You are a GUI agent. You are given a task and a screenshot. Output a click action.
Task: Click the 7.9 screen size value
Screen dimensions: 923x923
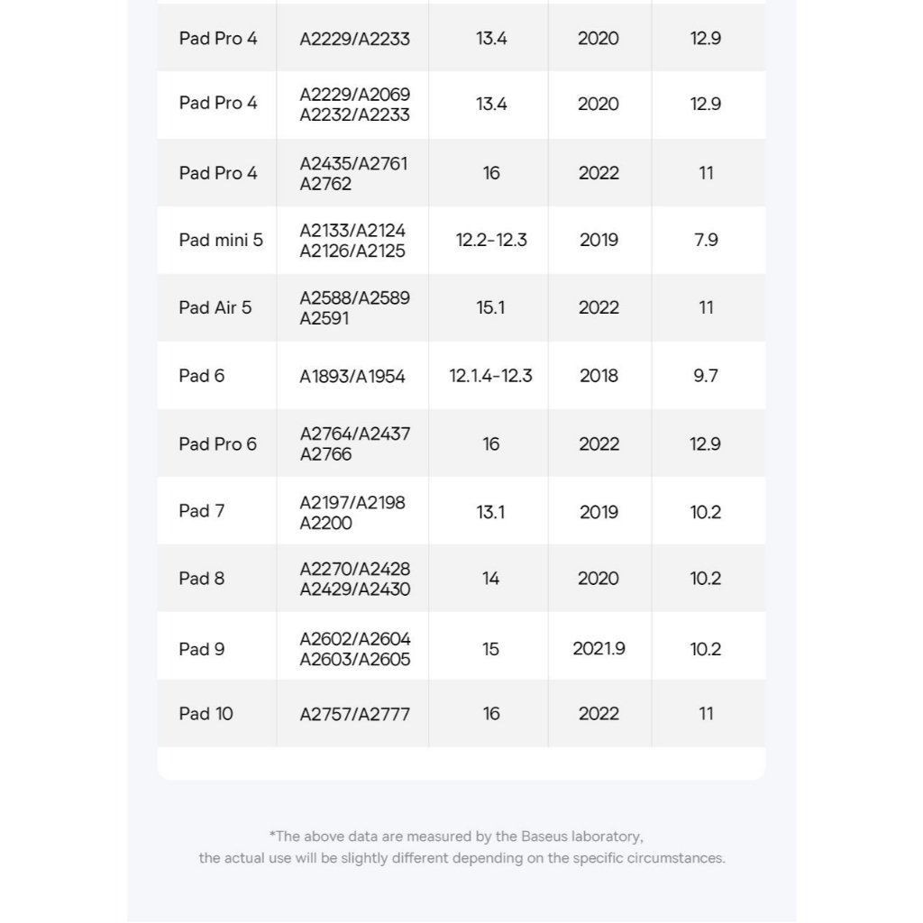coord(706,241)
